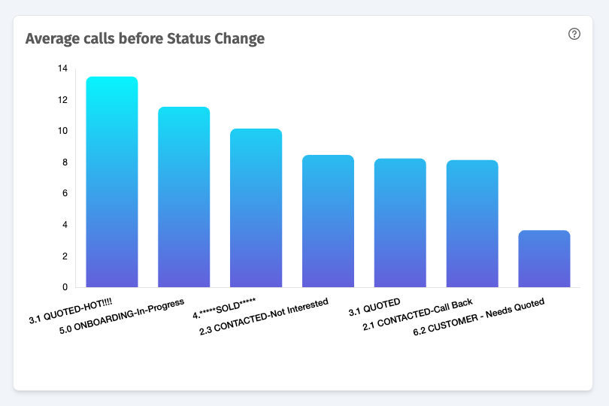Select the 3.1 QUOTED bar

400,223
